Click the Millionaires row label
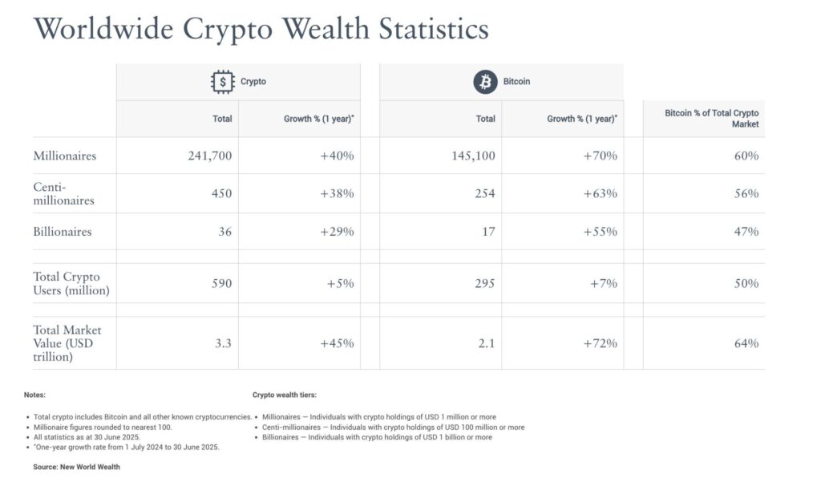Screen dimensions: 821x482 click(x=64, y=156)
